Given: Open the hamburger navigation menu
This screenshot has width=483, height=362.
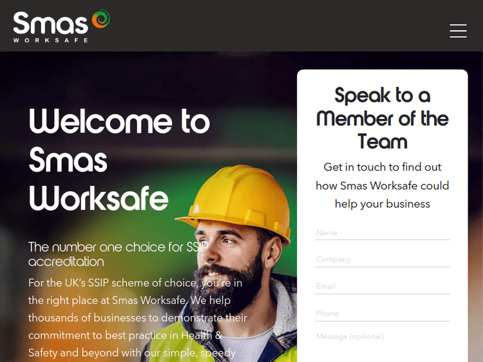Looking at the screenshot, I should [458, 31].
